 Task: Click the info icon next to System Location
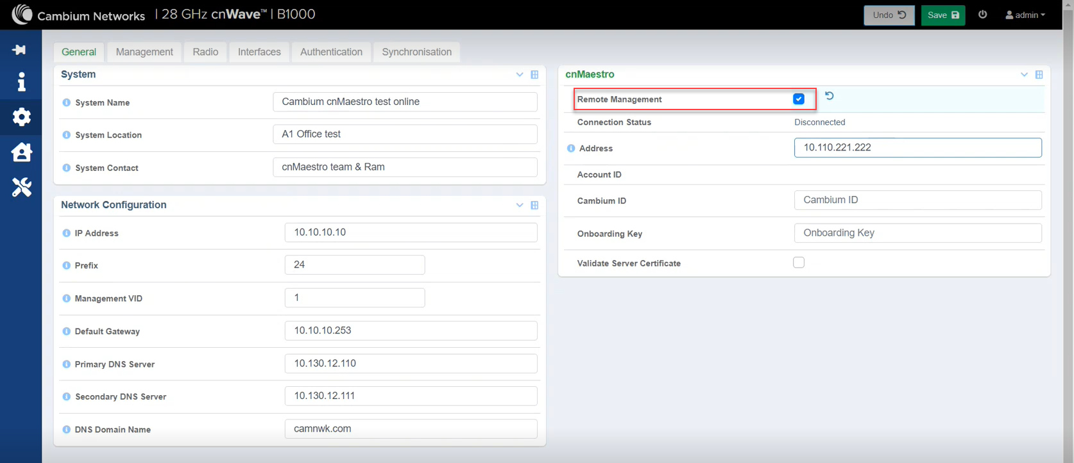point(67,135)
